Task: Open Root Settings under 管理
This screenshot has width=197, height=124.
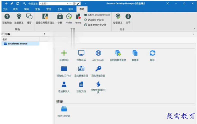Action: click(64, 111)
